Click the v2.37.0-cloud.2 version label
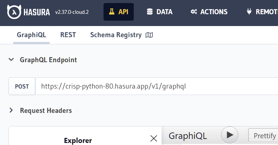 72,12
